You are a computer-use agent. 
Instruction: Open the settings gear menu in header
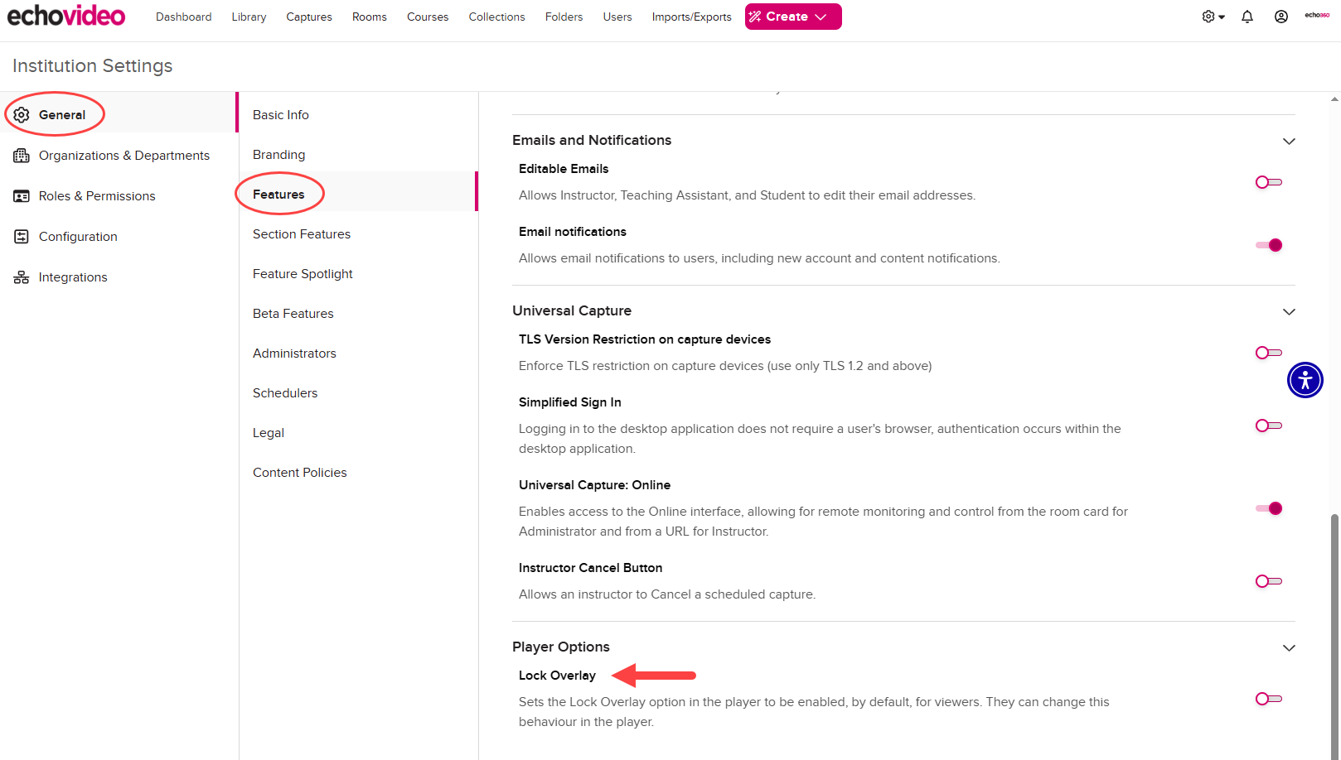click(1213, 17)
